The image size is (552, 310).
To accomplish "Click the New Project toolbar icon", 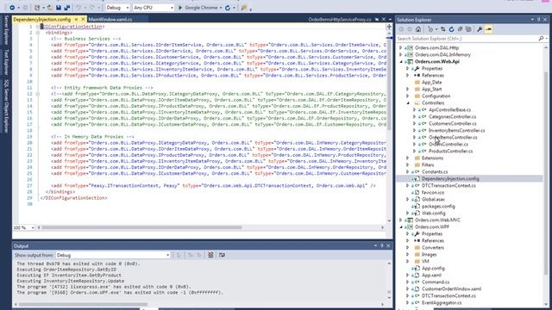I will pyautogui.click(x=37, y=8).
